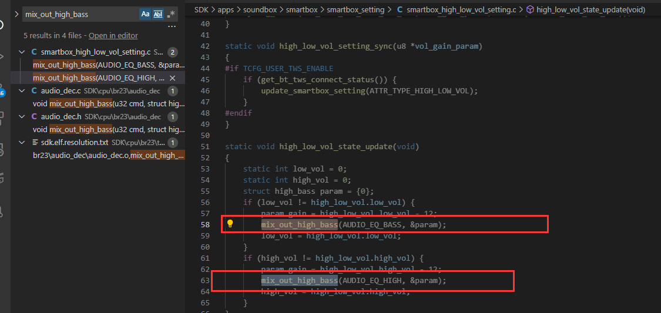Click the C file icon beside audio_dec.c
Screen dimensions: 661x313
(34, 90)
